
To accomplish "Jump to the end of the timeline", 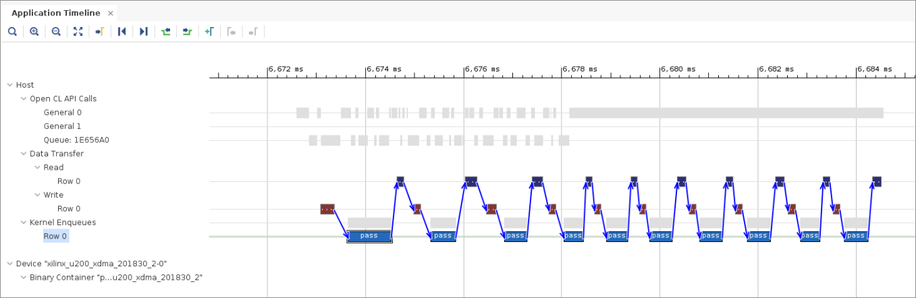I will [x=143, y=32].
